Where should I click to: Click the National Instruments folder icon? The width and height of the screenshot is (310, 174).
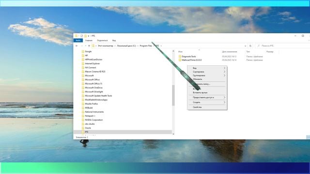83,112
